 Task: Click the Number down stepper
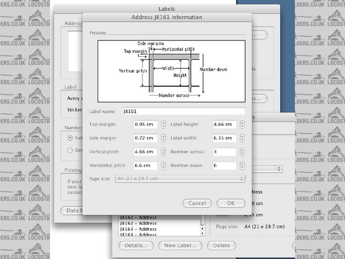click(241, 166)
